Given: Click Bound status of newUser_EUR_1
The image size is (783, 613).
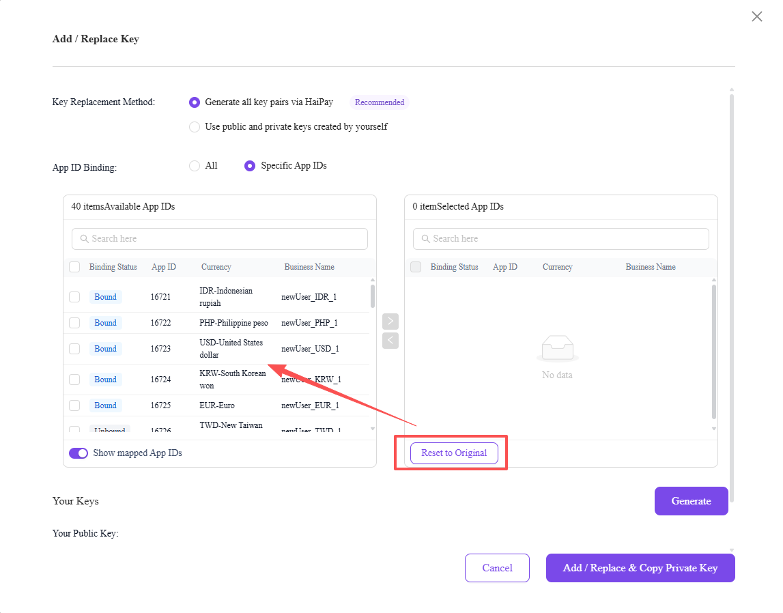Looking at the screenshot, I should (x=105, y=405).
